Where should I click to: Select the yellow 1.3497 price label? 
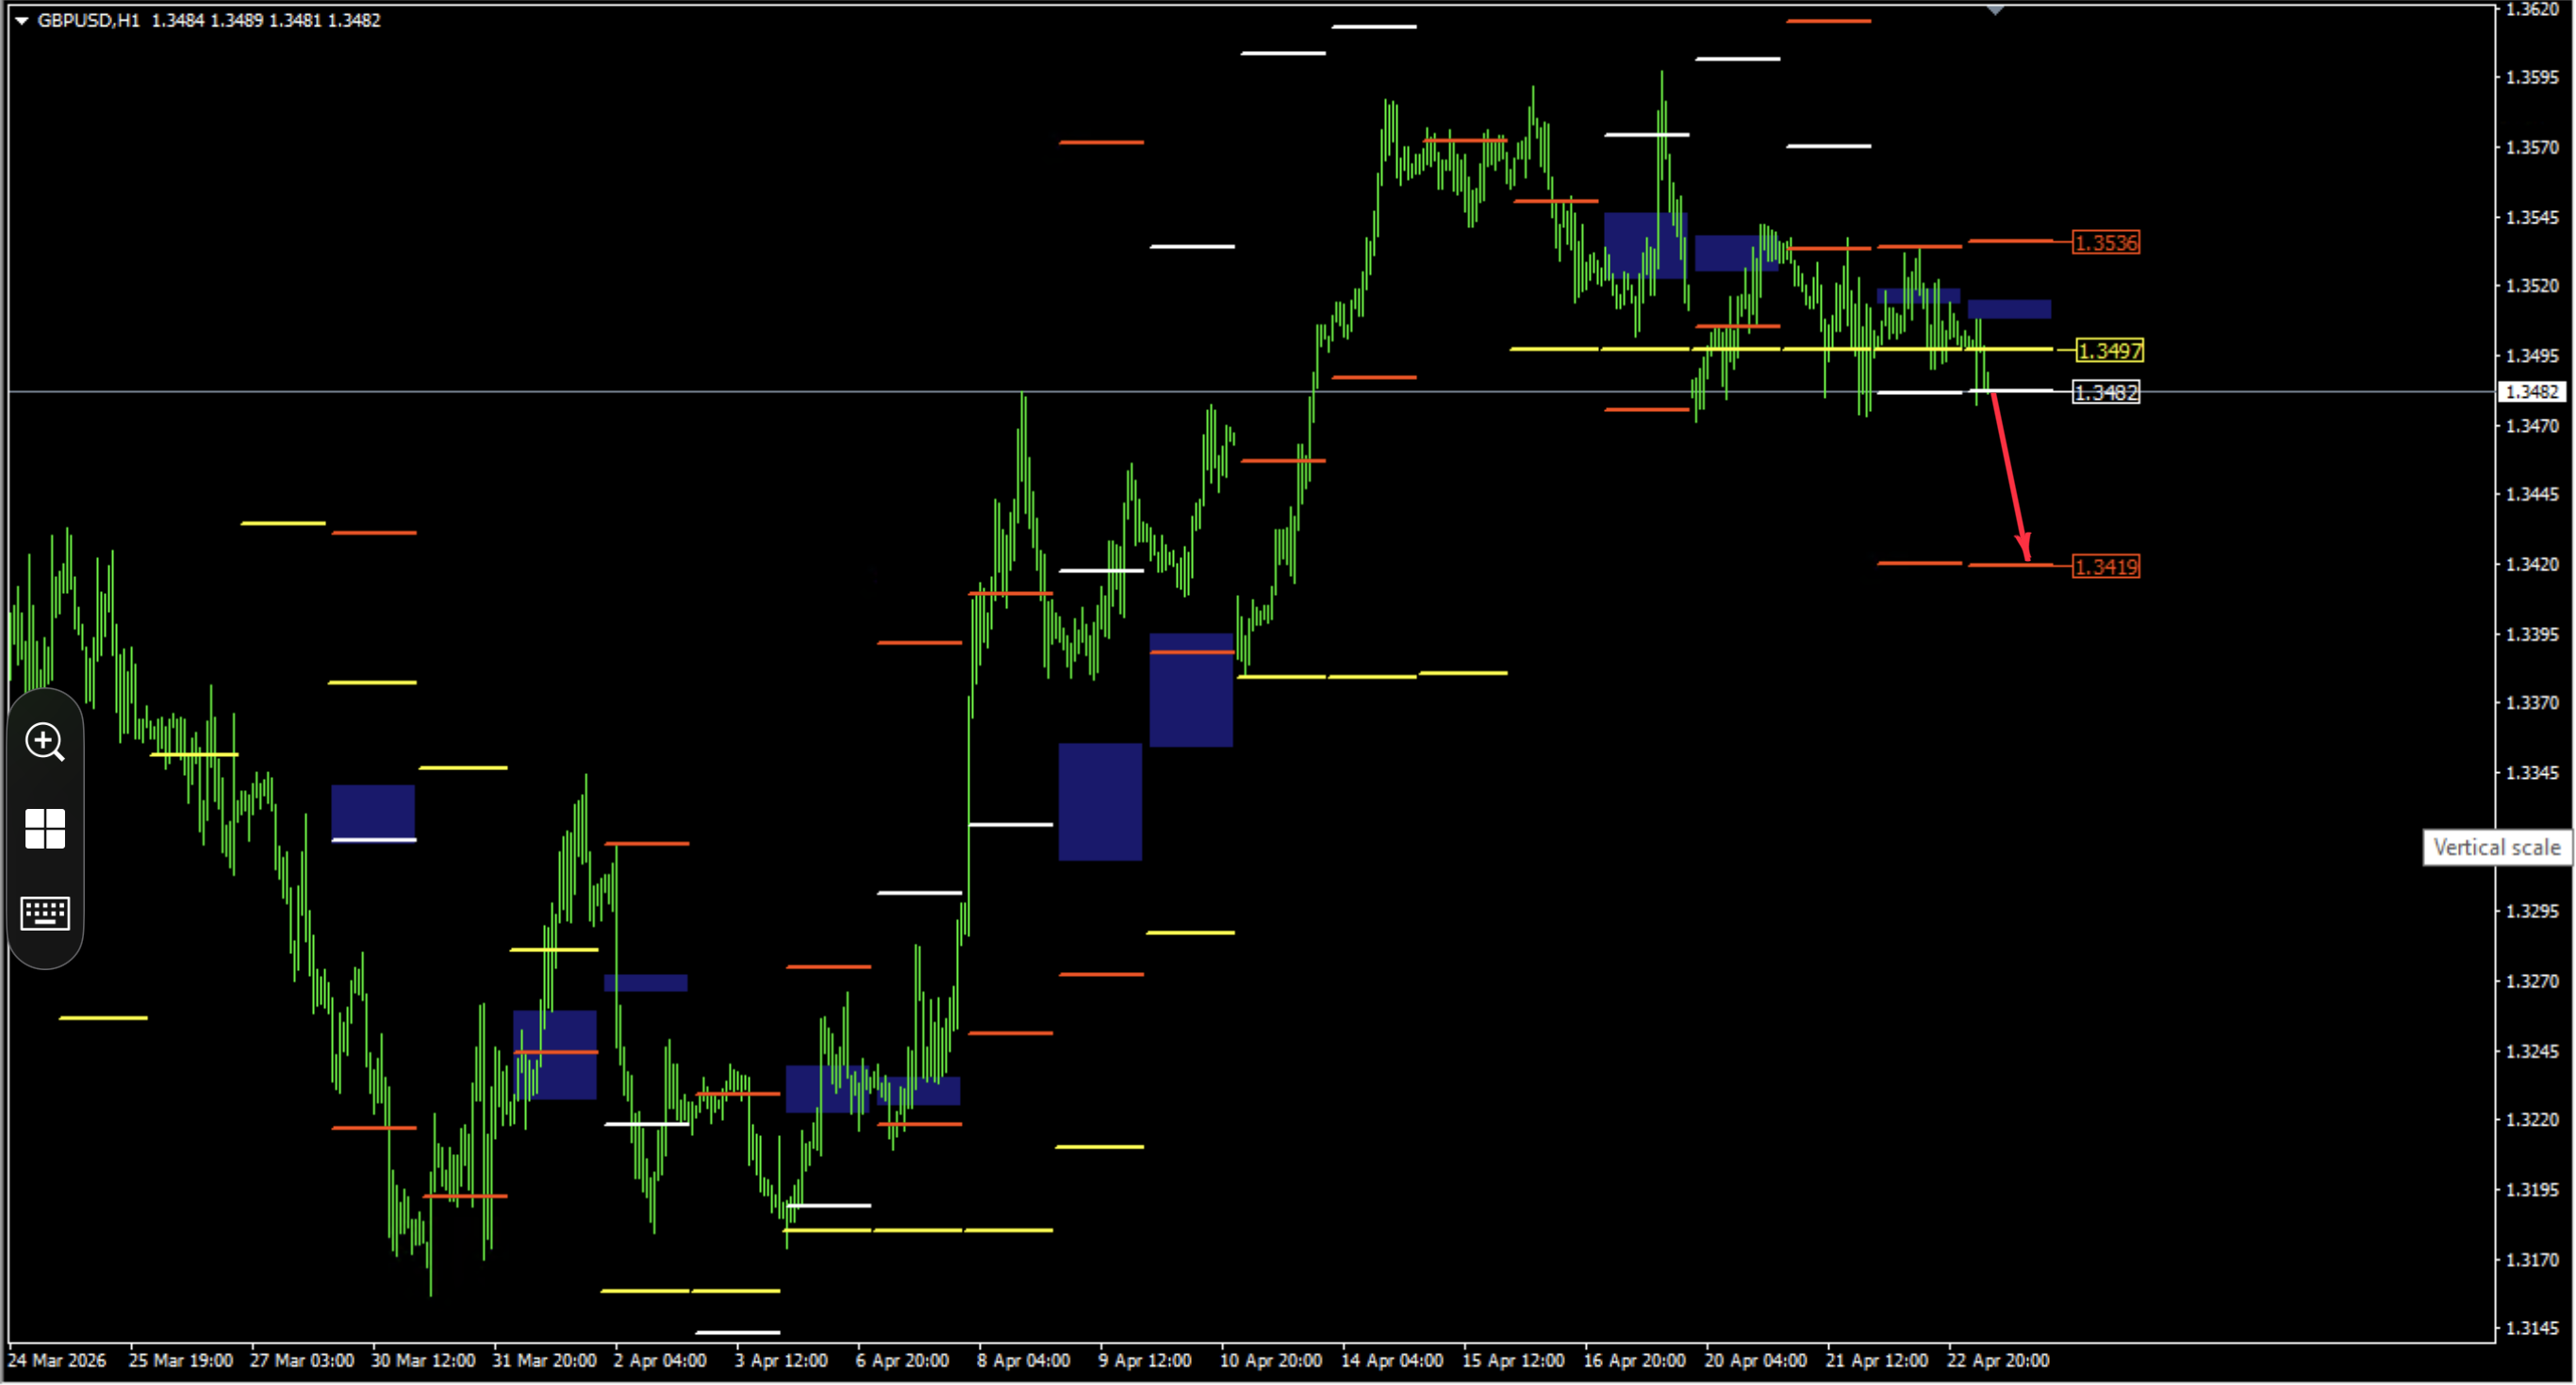tap(2109, 351)
